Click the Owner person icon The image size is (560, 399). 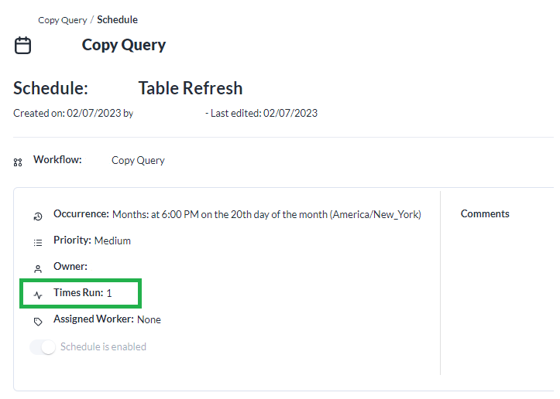(x=38, y=268)
